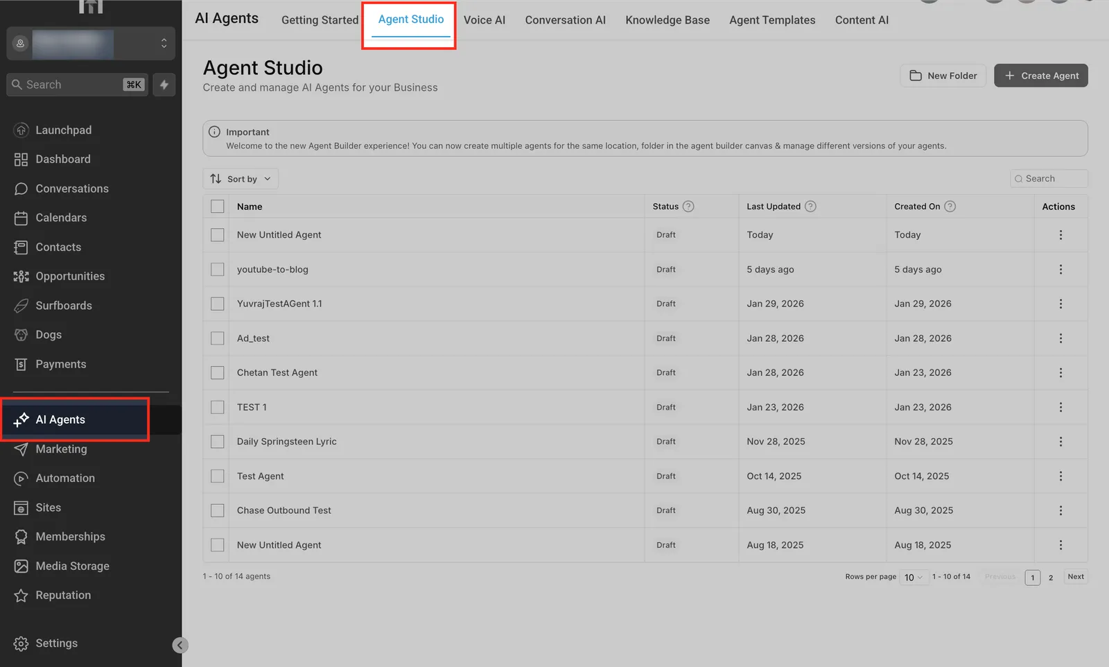The image size is (1109, 667).
Task: Go to page 2 of agents
Action: pos(1051,578)
